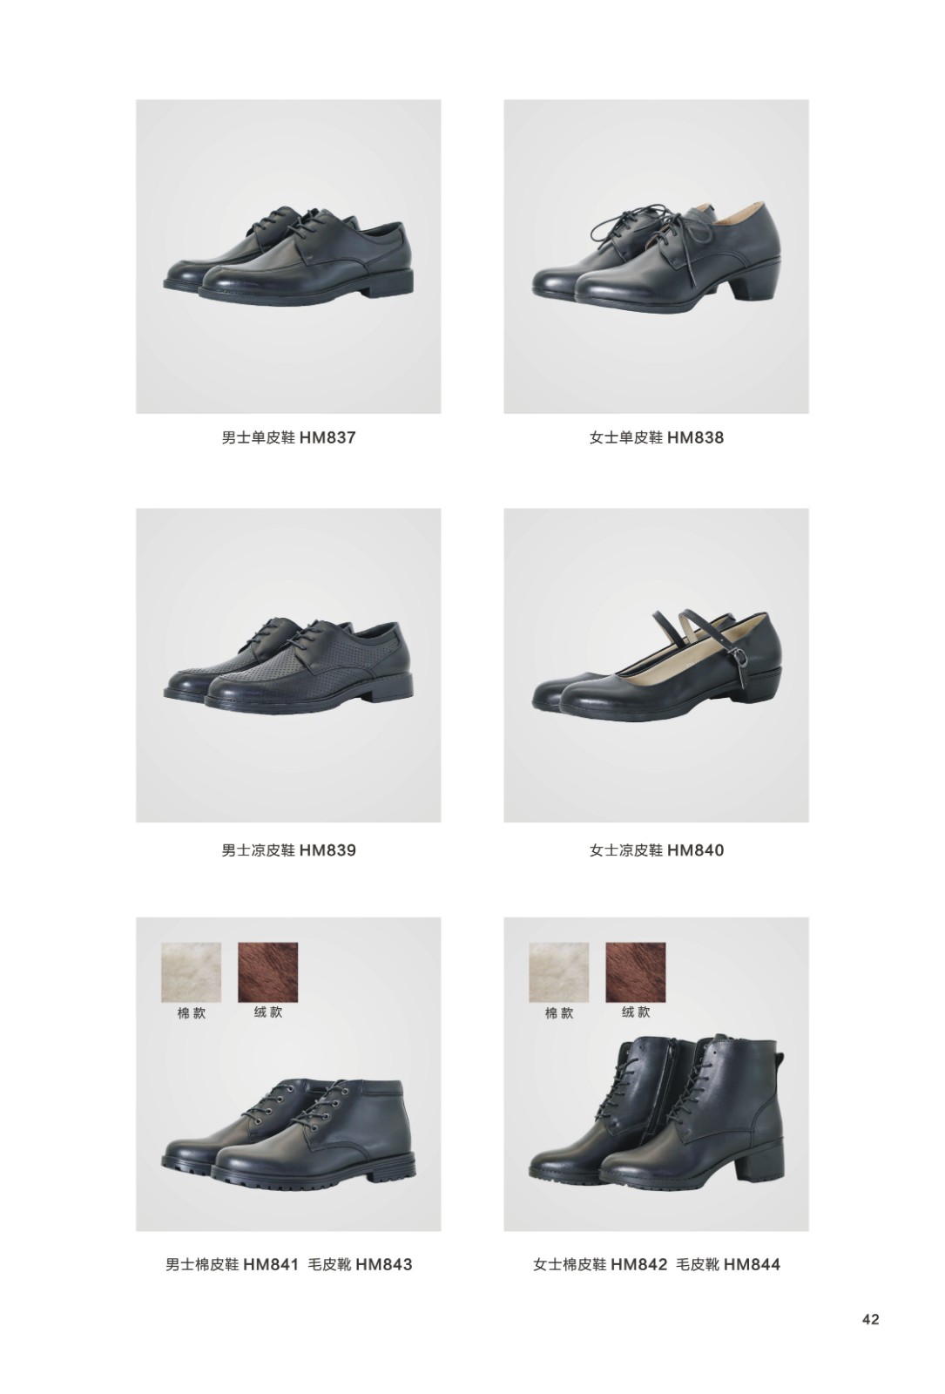Select the women's strap shoe HM840 photo
The width and height of the screenshot is (945, 1394).
coord(656,665)
